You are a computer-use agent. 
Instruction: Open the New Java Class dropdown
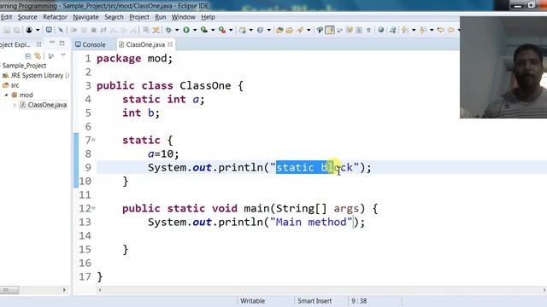[268, 31]
